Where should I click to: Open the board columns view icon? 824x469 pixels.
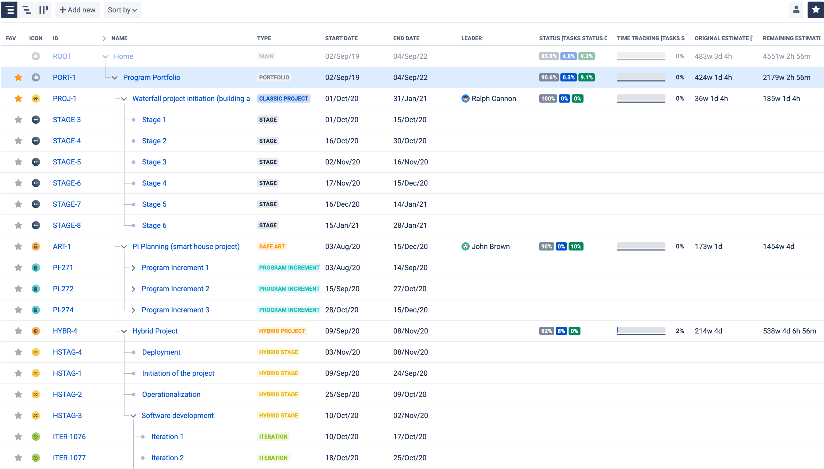pos(44,10)
